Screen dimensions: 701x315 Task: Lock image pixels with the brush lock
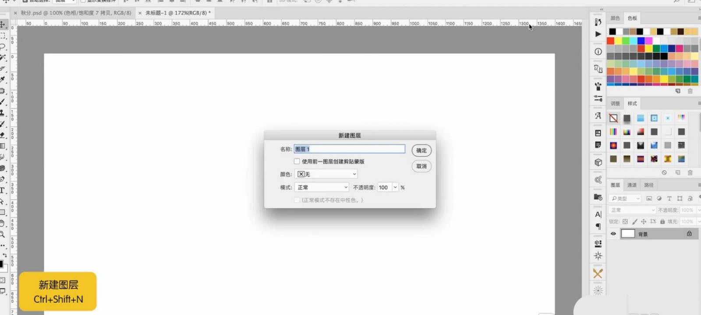pyautogui.click(x=634, y=222)
